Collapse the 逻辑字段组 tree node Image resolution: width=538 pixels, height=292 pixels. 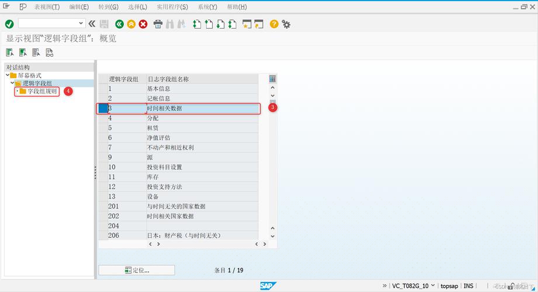click(x=12, y=83)
